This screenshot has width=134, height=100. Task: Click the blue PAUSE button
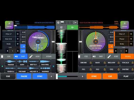[x=24, y=76]
